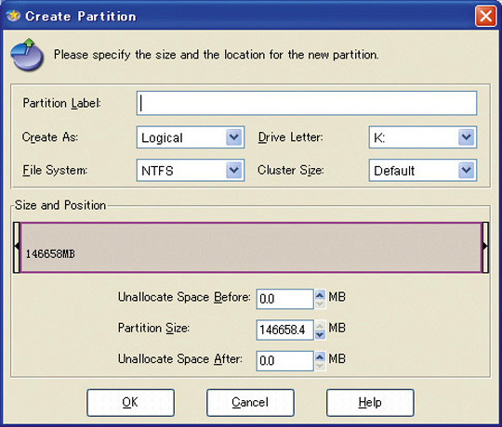Click the right partition resize handle
This screenshot has height=427, width=502.
(485, 247)
